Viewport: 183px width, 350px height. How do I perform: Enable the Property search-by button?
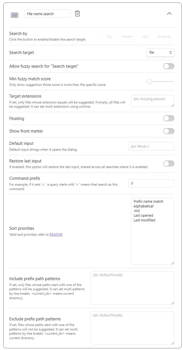164,37
